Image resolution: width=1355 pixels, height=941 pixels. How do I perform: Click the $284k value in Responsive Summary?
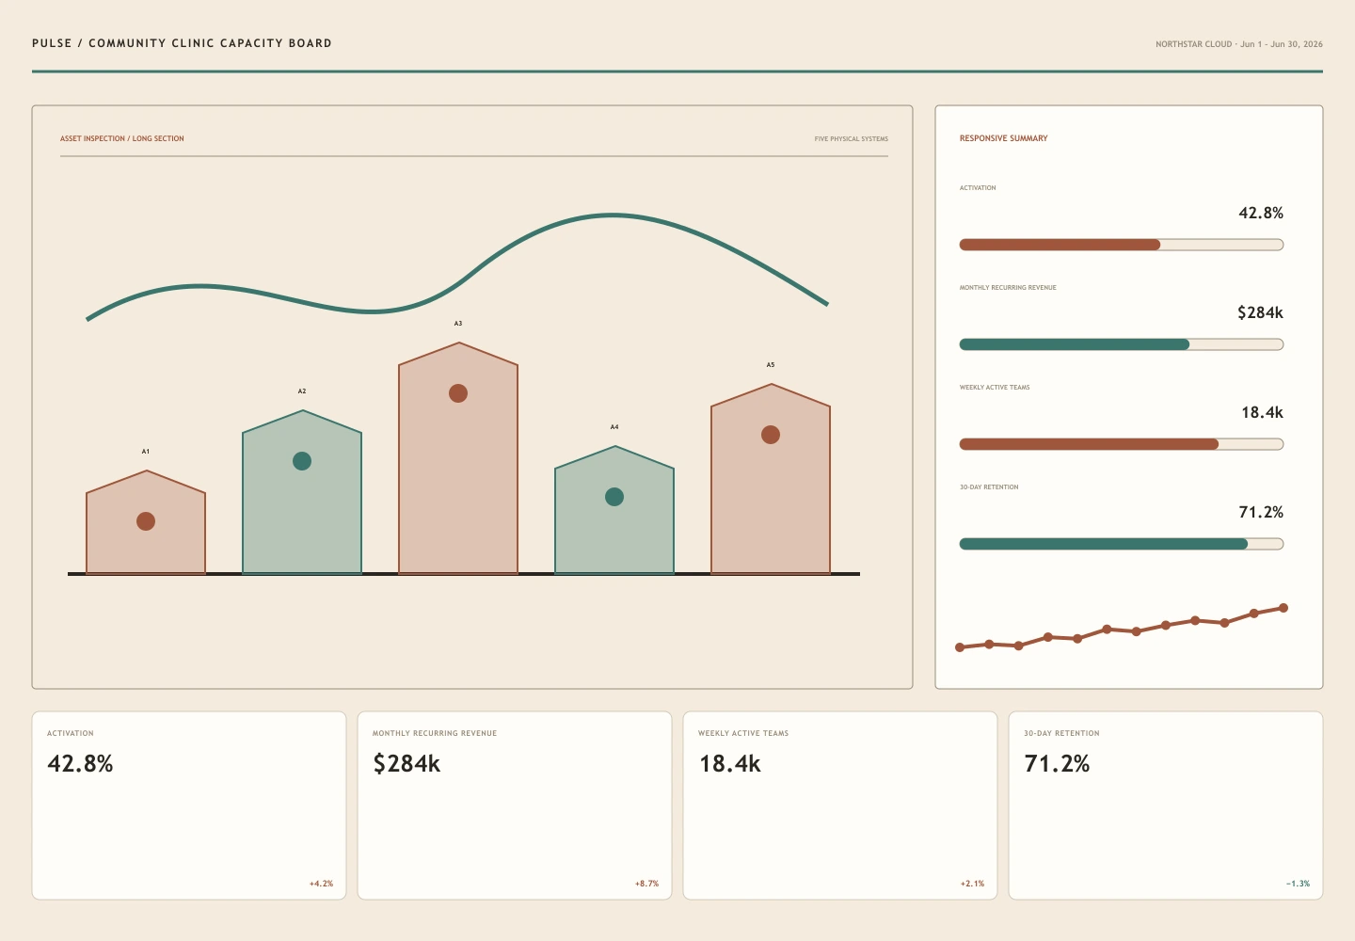click(1260, 312)
